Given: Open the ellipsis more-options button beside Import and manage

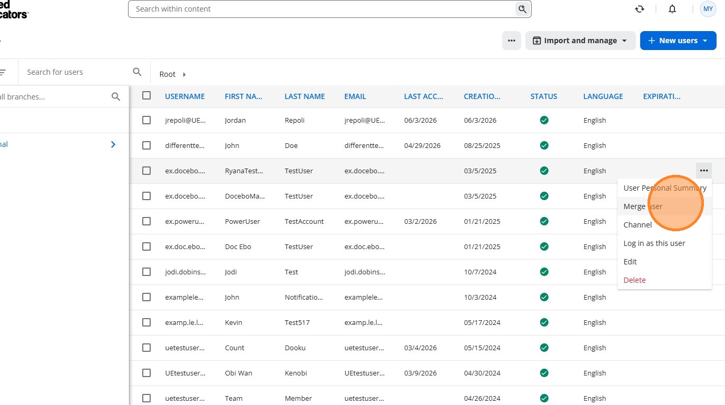Looking at the screenshot, I should pos(511,41).
